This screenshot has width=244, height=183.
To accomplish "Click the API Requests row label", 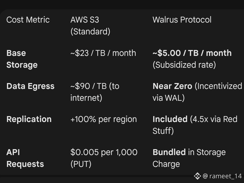I will 25,158.
